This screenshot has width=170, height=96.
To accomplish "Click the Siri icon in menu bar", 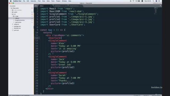I will pos(156,1).
